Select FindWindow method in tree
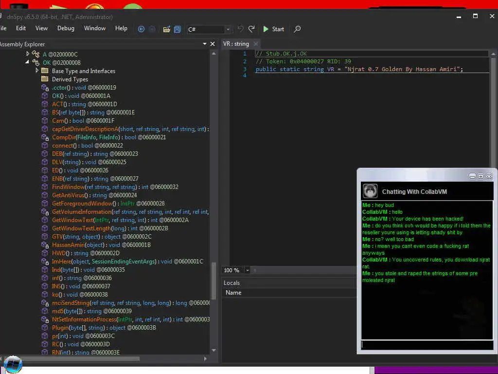This screenshot has width=498, height=374. pyautogui.click(x=115, y=187)
